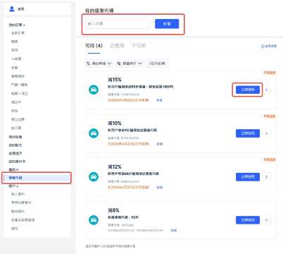Click small icon button beside 減12% use button
283x254 pixels.
click(x=267, y=177)
